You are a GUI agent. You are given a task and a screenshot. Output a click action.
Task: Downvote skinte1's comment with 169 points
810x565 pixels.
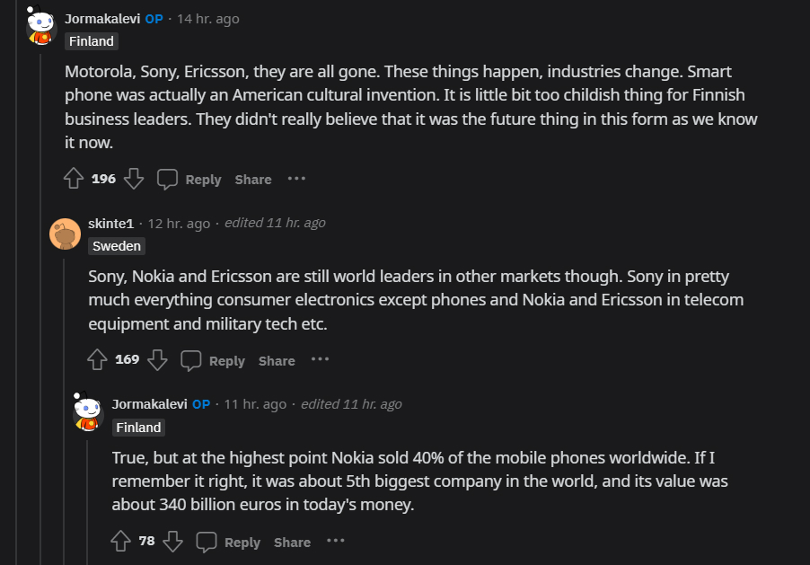point(157,360)
